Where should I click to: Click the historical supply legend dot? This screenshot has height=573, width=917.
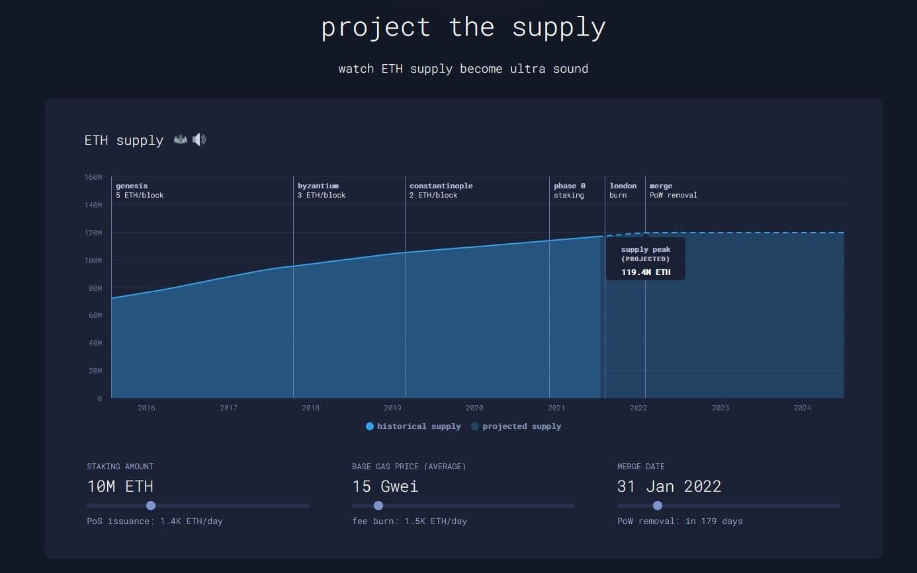point(370,426)
